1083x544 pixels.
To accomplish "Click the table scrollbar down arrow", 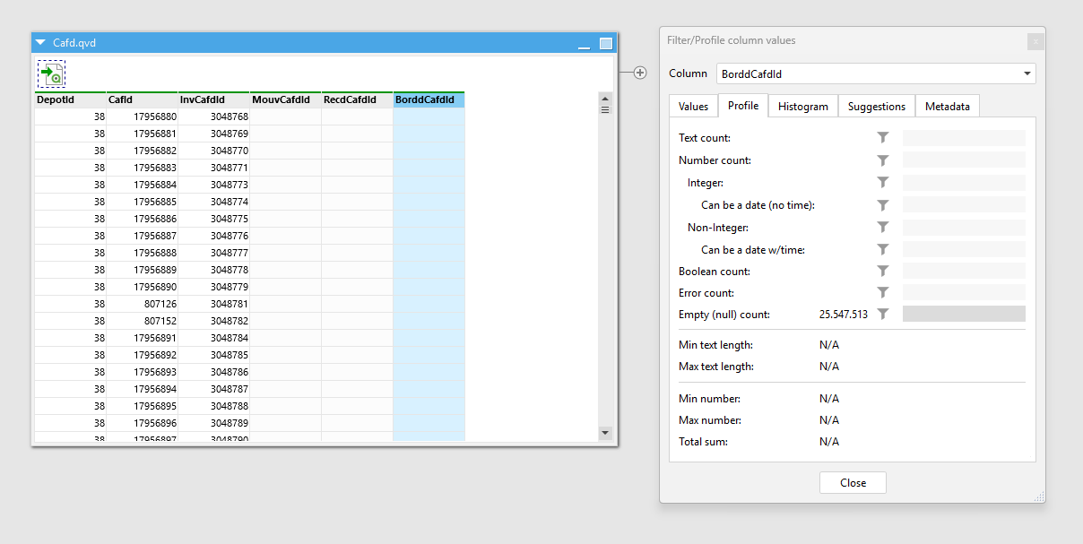I will click(605, 433).
